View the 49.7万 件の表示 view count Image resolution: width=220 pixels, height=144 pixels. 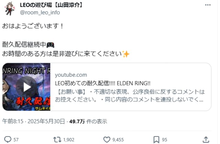pos(88,121)
